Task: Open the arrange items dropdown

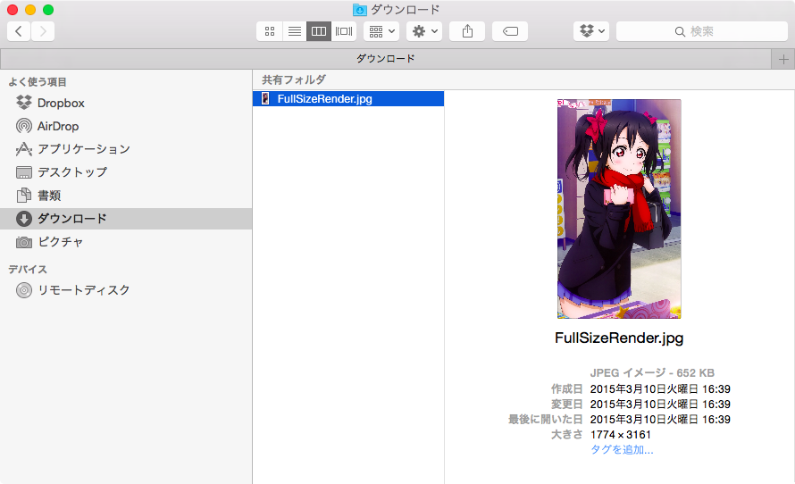Action: (381, 31)
